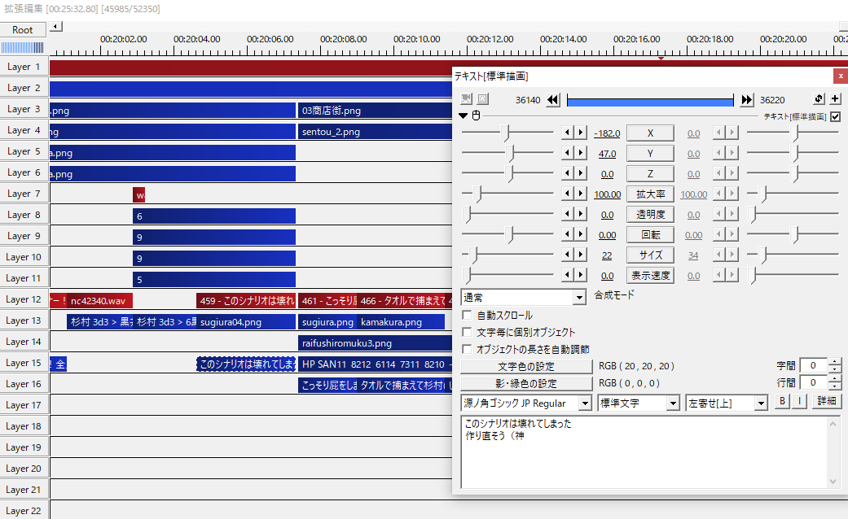
Task: Click the red current-frame marker on the ruler
Action: click(661, 57)
